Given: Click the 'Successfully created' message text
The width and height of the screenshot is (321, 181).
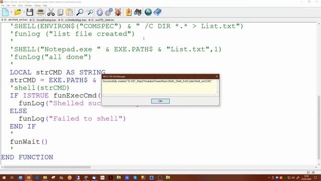Looking at the screenshot, I should pos(157,81).
